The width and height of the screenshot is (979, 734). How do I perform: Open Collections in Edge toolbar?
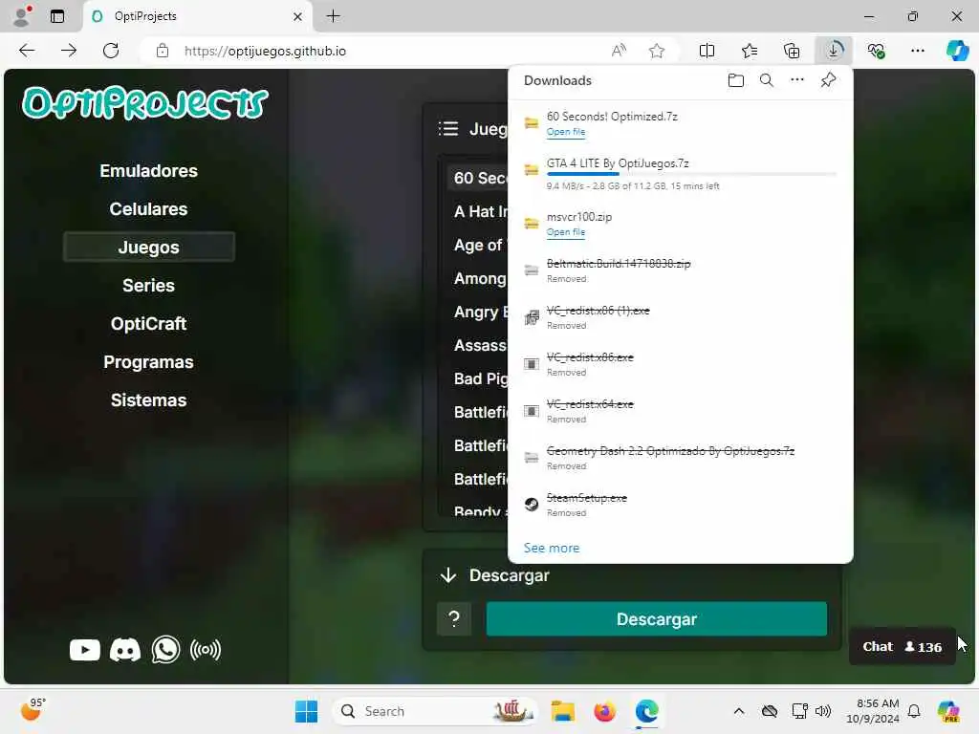(x=792, y=51)
